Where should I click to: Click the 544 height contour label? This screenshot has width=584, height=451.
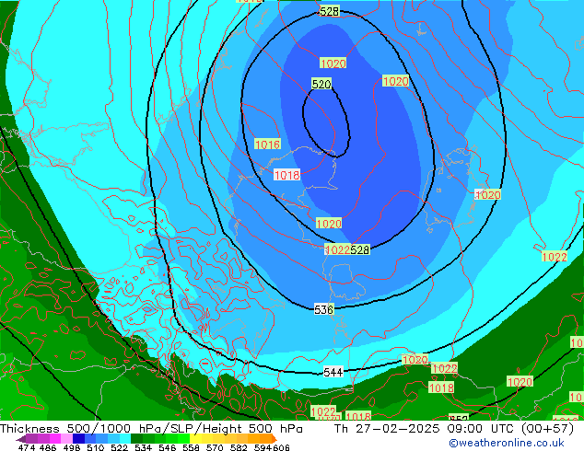click(334, 372)
